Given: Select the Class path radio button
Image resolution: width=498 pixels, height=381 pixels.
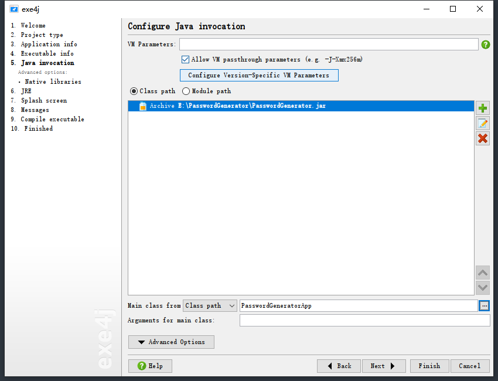Looking at the screenshot, I should [x=134, y=91].
